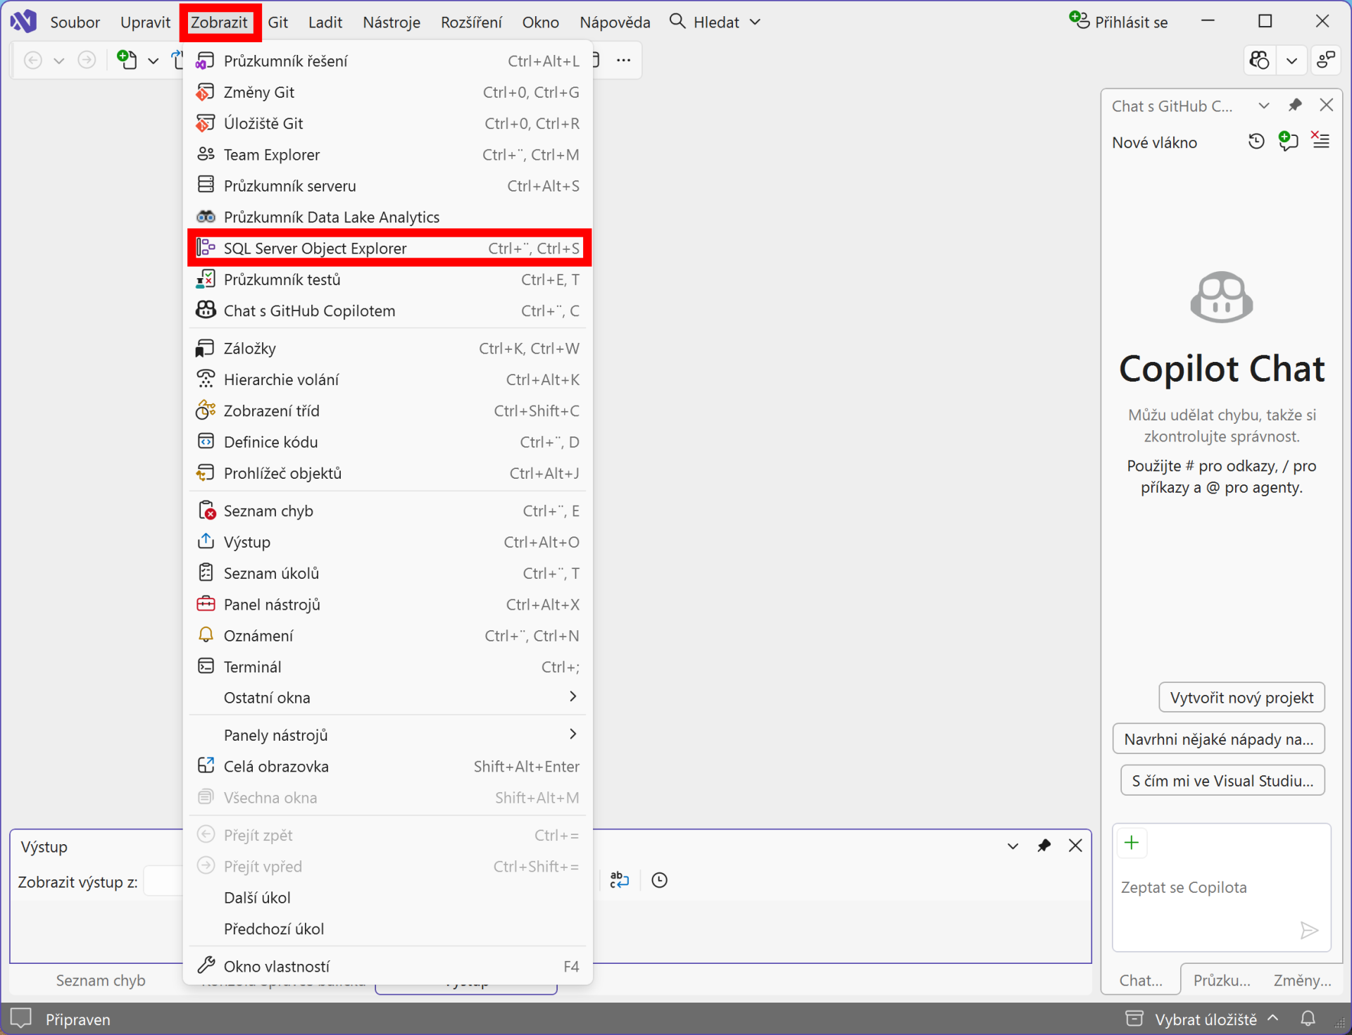
Task: Click the Celá obrazovka icon
Action: pos(206,766)
